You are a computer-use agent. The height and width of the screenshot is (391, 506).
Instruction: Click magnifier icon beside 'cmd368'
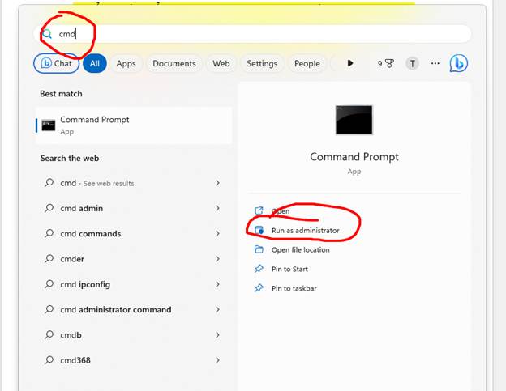click(x=49, y=359)
